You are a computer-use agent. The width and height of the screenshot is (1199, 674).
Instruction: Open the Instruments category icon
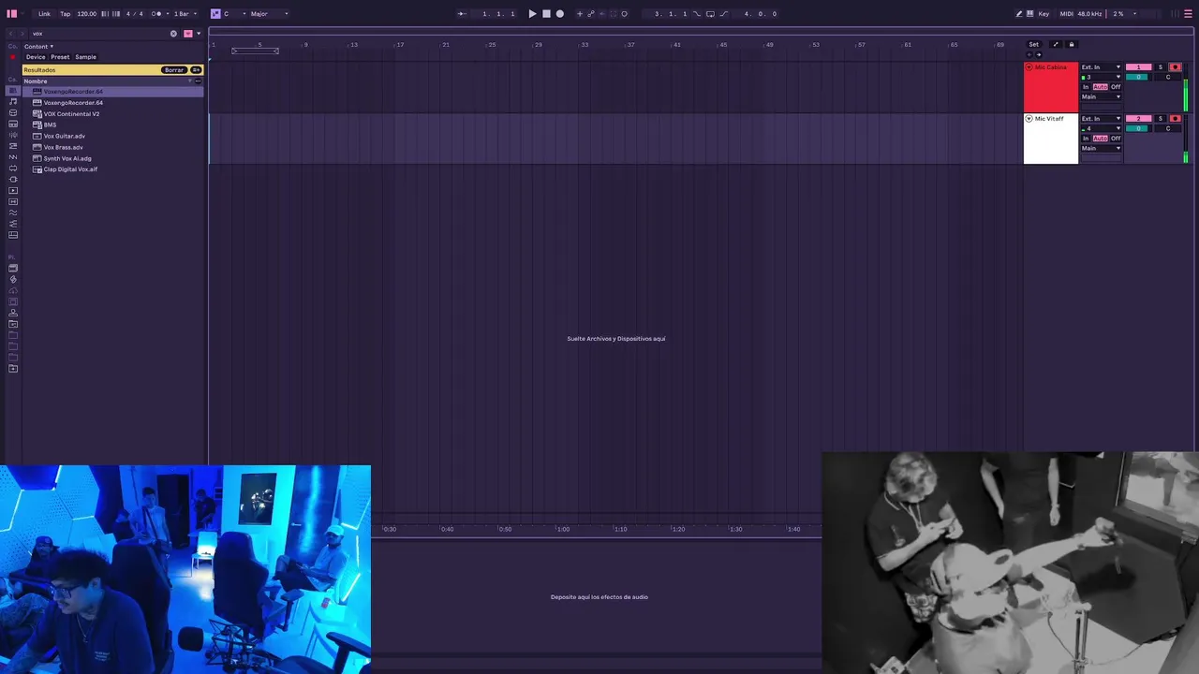tap(13, 125)
